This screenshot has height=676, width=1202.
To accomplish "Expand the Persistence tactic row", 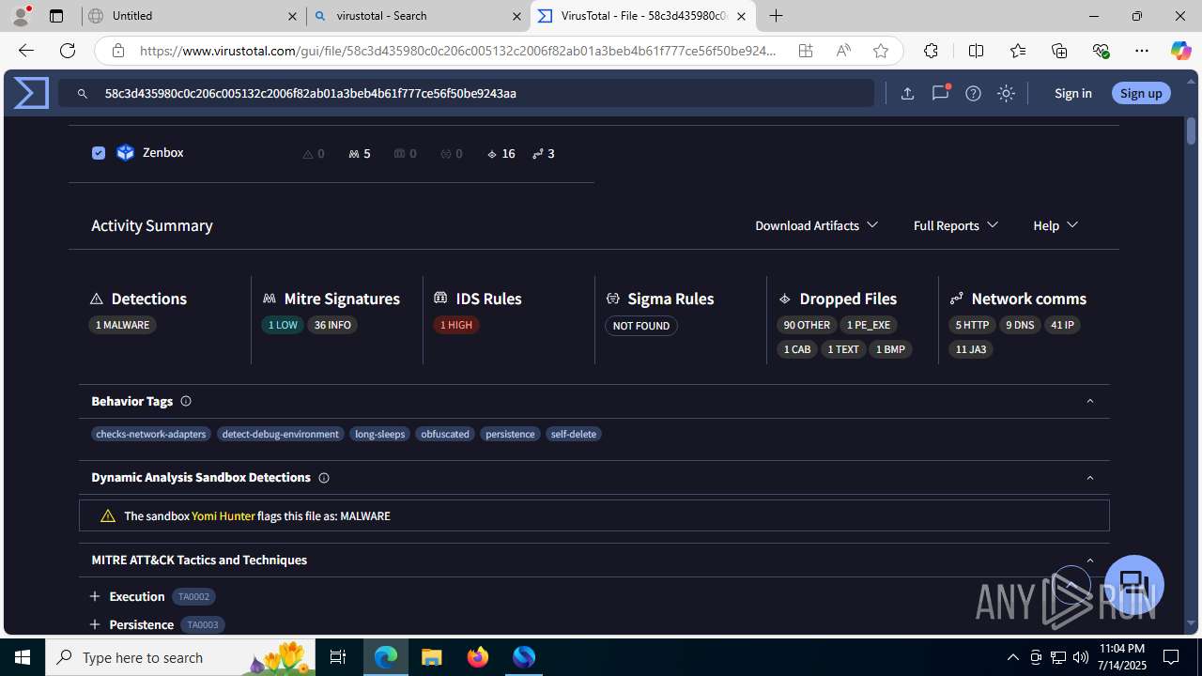I will pyautogui.click(x=95, y=624).
